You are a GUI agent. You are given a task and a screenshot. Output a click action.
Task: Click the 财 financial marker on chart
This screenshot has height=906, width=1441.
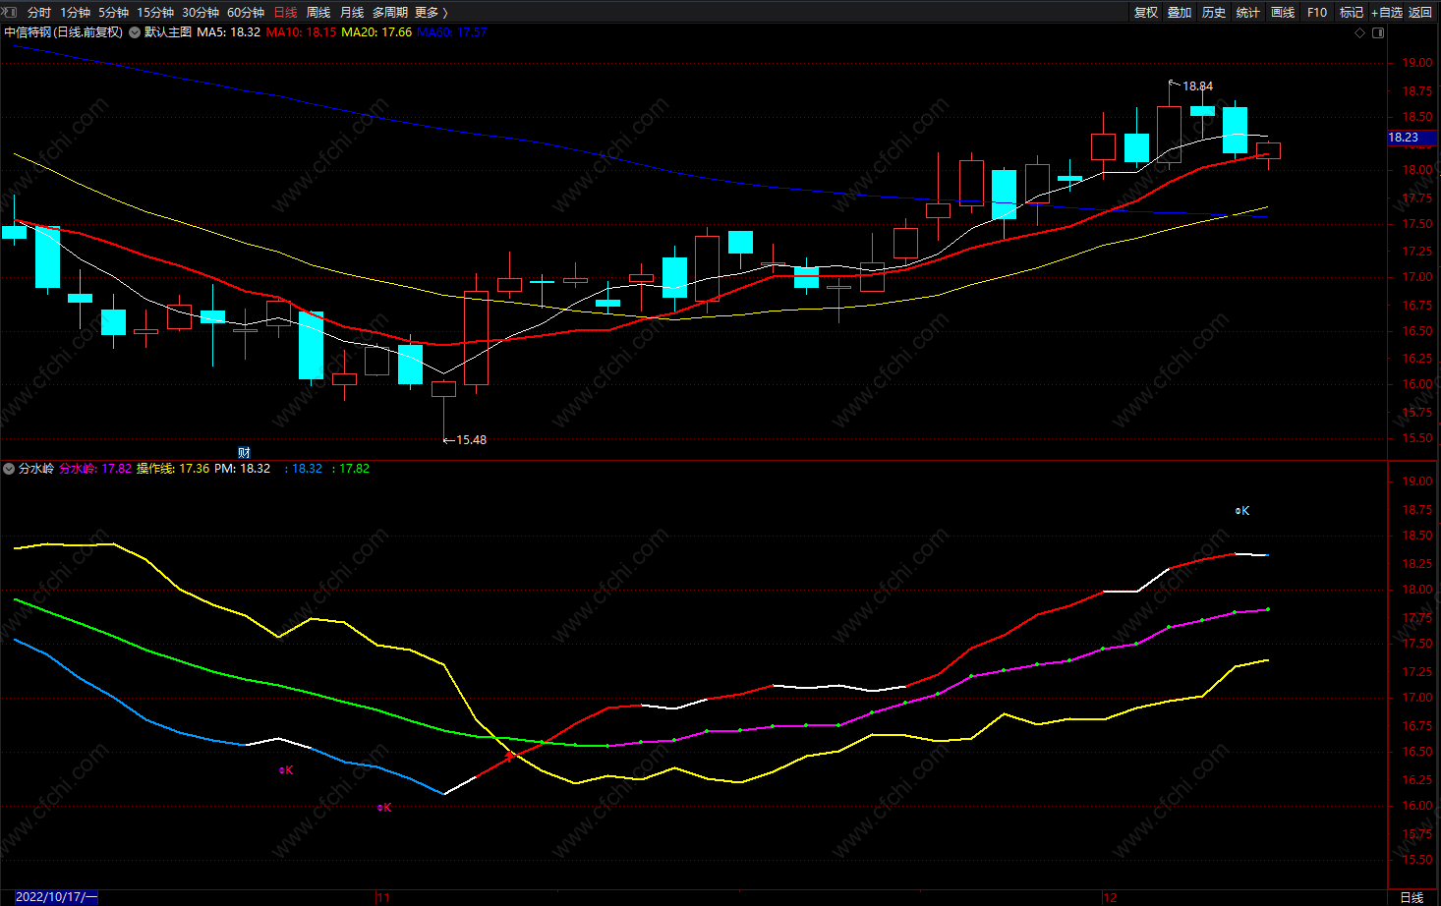[244, 453]
